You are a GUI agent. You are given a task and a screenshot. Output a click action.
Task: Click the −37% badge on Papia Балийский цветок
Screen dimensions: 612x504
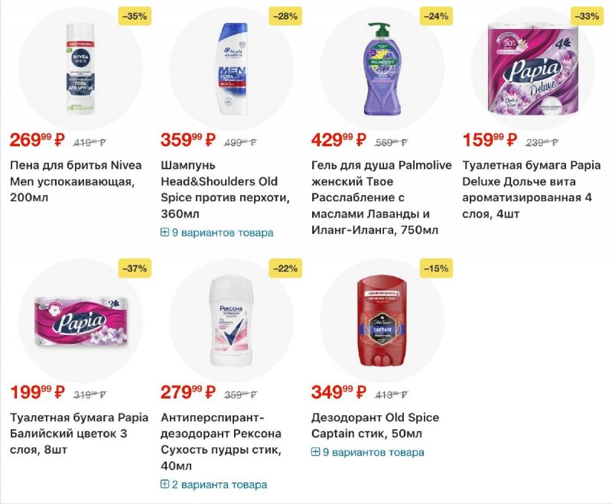pyautogui.click(x=134, y=268)
